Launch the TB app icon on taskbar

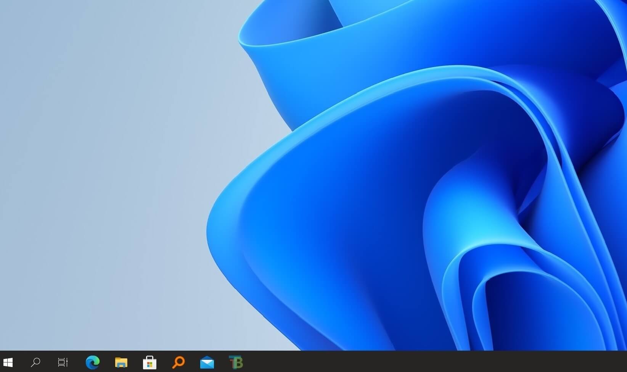coord(236,362)
